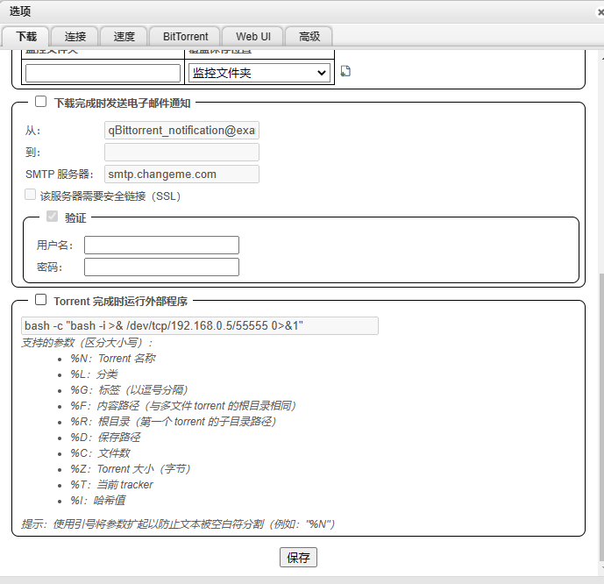Open the Web UI tab

(x=253, y=37)
